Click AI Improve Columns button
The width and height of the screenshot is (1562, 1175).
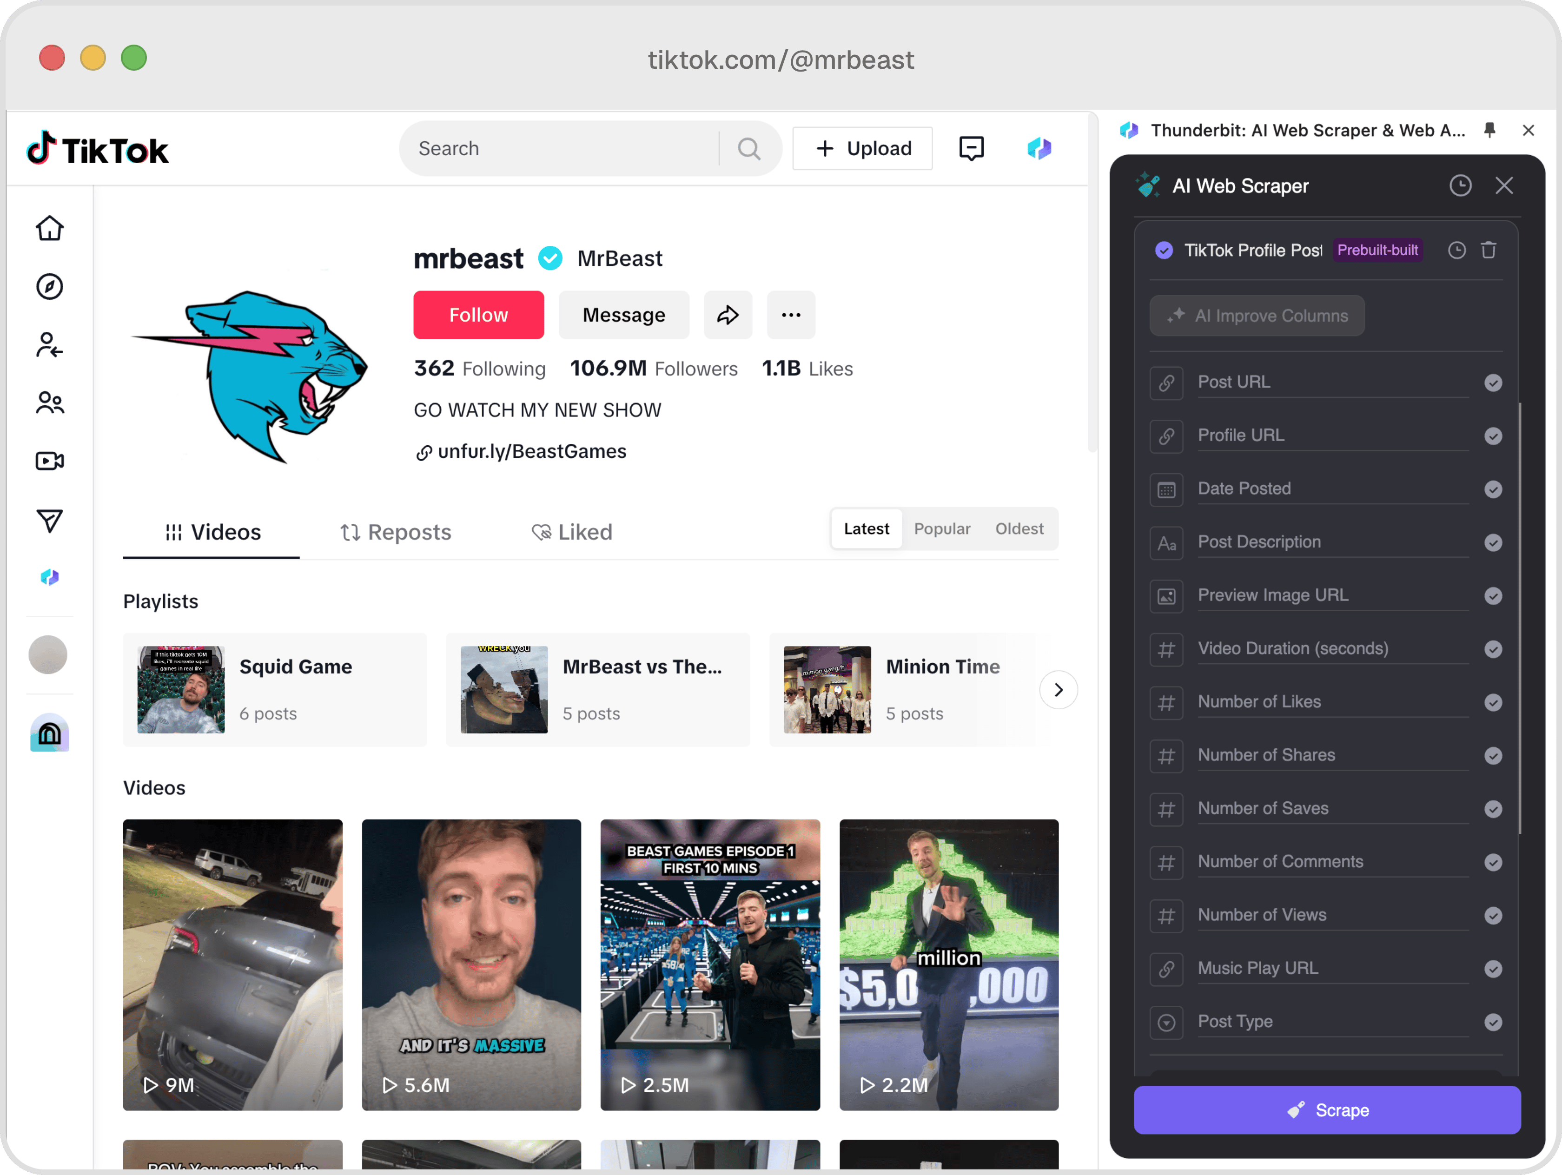(x=1257, y=316)
